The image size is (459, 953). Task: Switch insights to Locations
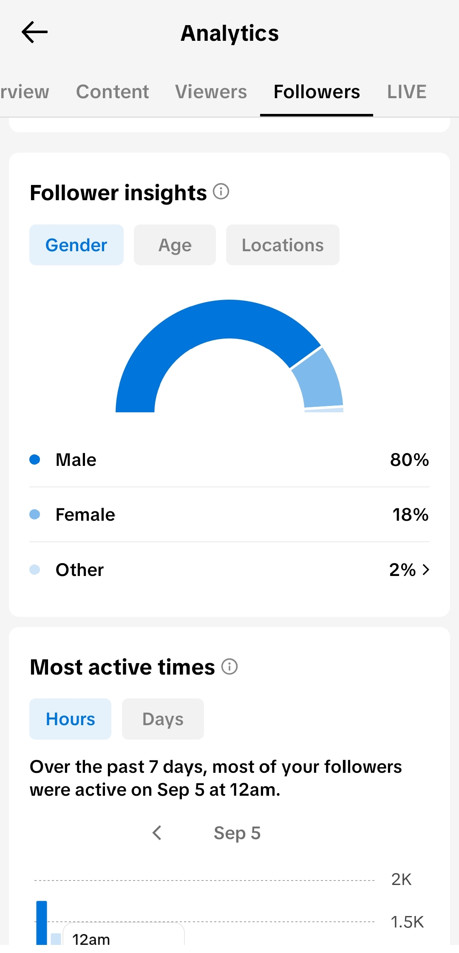click(x=283, y=245)
